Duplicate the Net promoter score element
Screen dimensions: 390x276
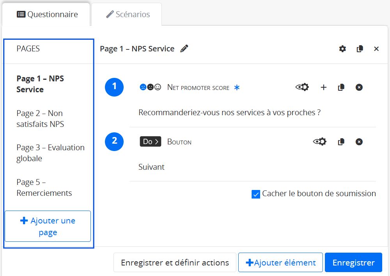coord(341,87)
